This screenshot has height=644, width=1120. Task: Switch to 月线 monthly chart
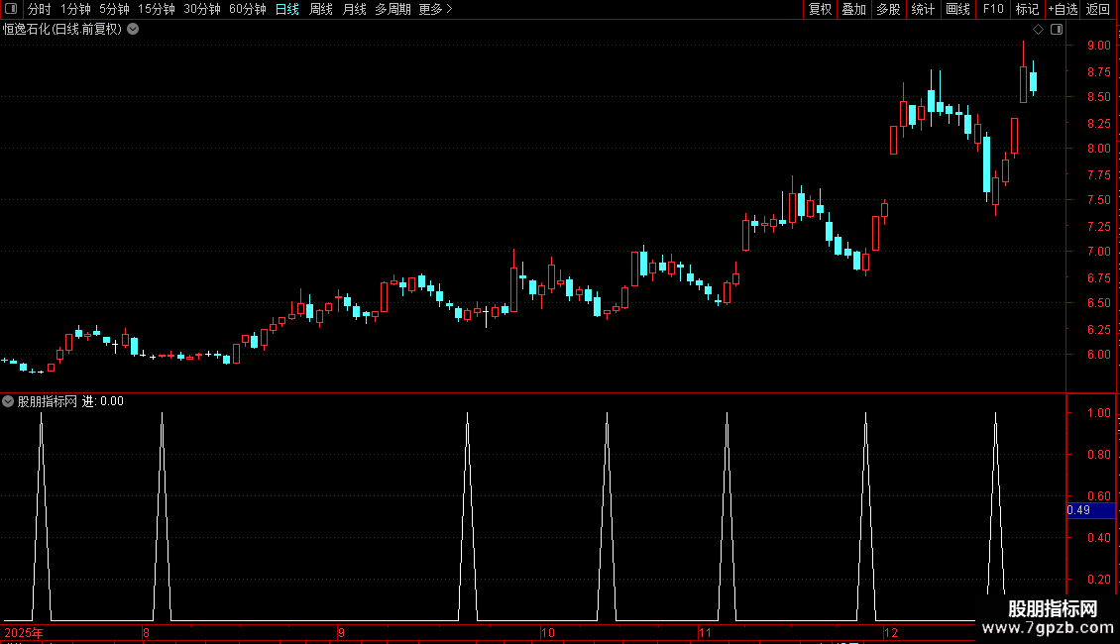pyautogui.click(x=354, y=9)
